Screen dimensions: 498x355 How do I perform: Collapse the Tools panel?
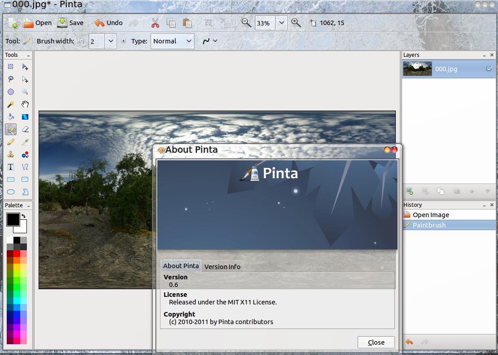click(28, 56)
